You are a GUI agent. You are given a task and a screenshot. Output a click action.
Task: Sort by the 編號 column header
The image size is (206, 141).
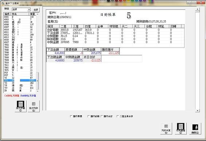click(7, 14)
